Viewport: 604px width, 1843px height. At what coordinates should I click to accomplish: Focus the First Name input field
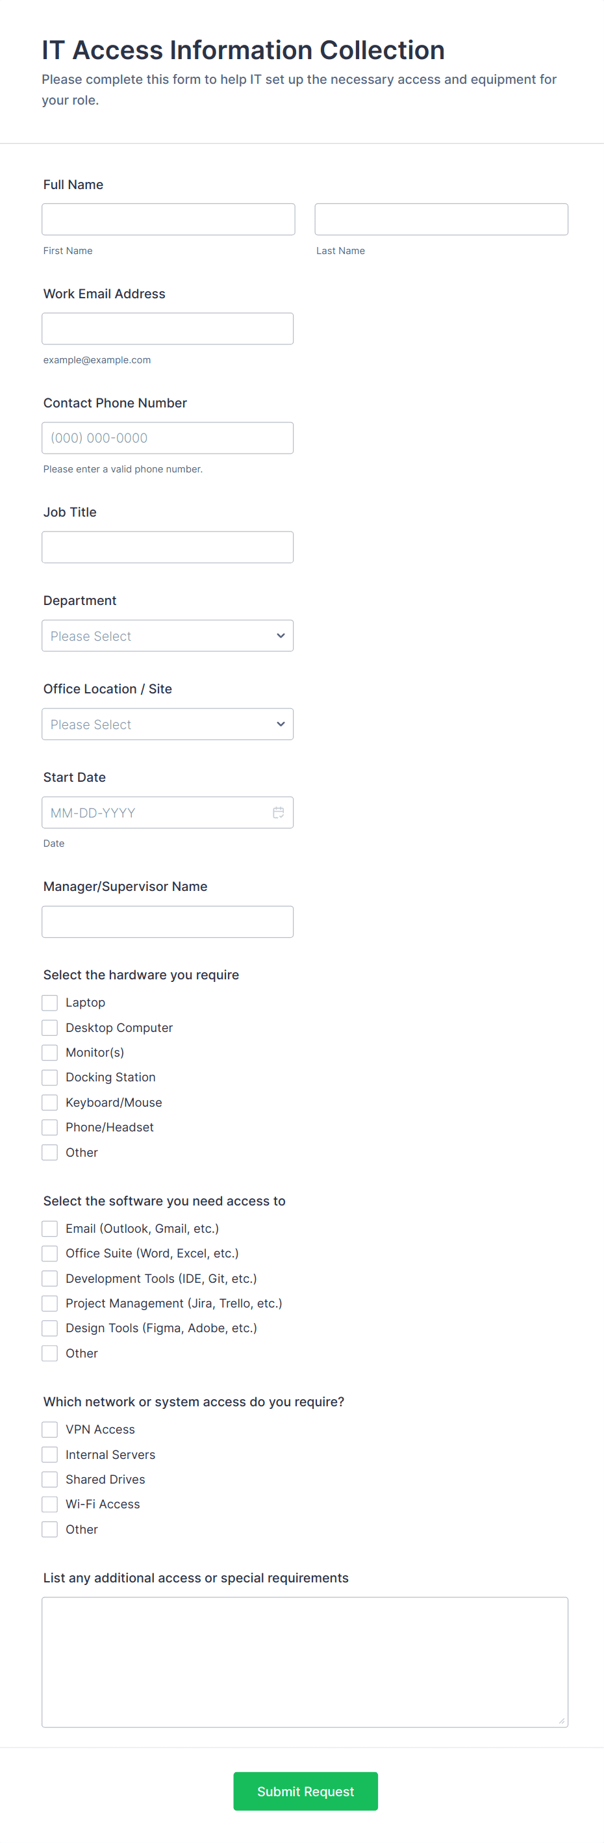point(168,219)
